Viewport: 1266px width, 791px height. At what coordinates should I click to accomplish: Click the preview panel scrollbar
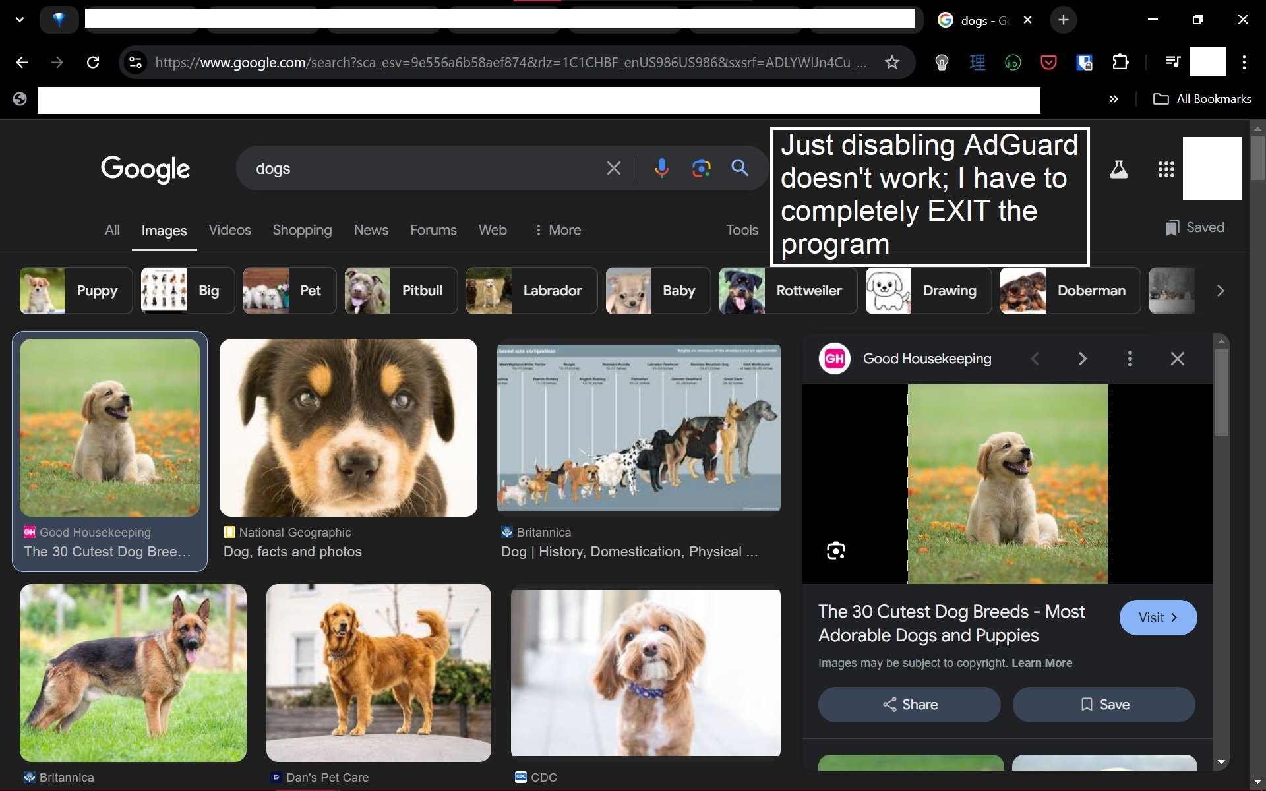click(x=1221, y=392)
